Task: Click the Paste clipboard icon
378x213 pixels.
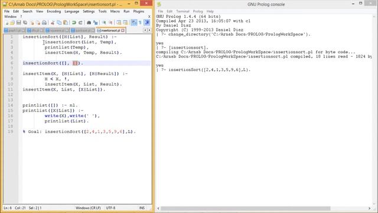Action: coord(66,22)
